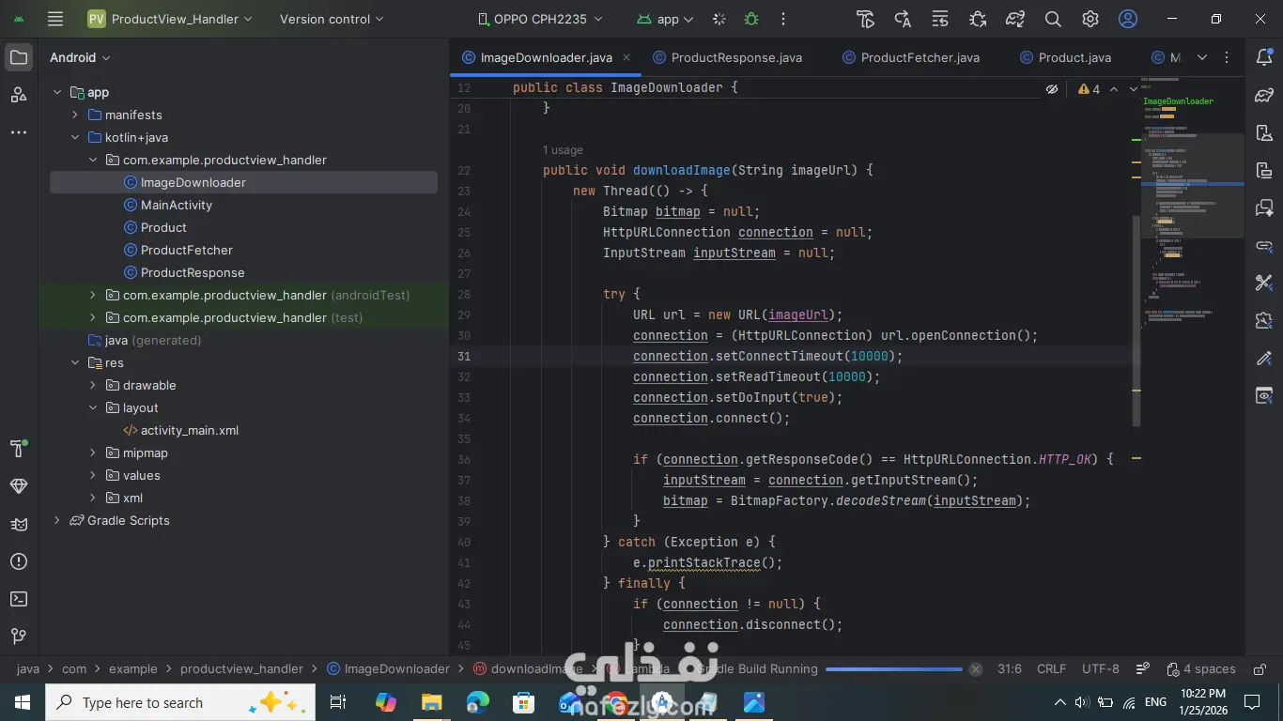Switch to the ProductFetcher.java tab

pos(919,57)
